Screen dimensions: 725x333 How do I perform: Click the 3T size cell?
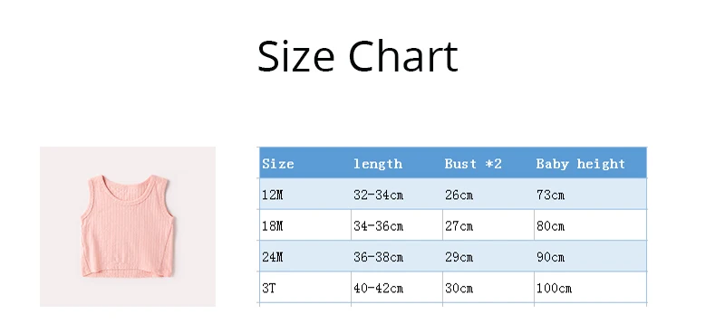point(305,287)
